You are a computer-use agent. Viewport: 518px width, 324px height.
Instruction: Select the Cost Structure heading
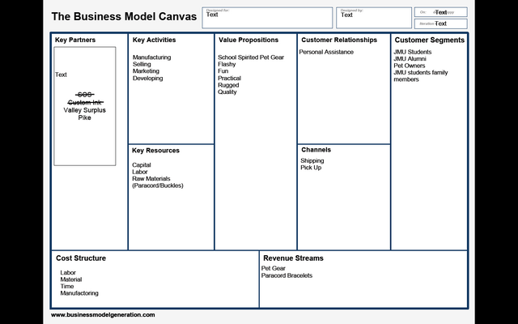click(x=81, y=258)
